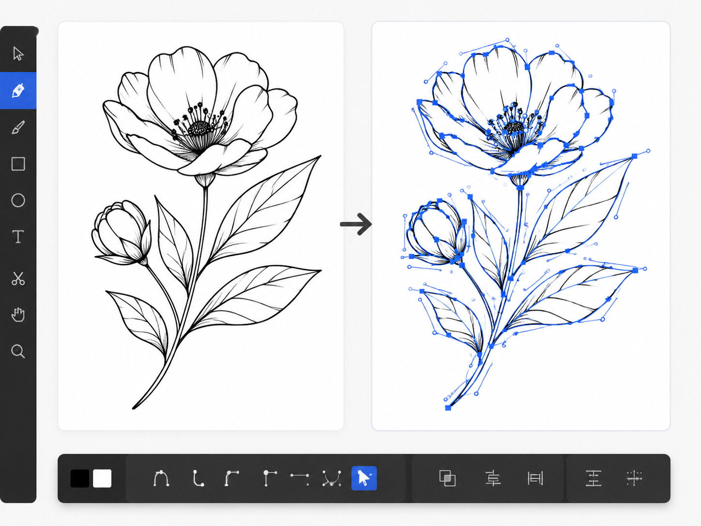Select the Hand pan tool

pos(18,314)
